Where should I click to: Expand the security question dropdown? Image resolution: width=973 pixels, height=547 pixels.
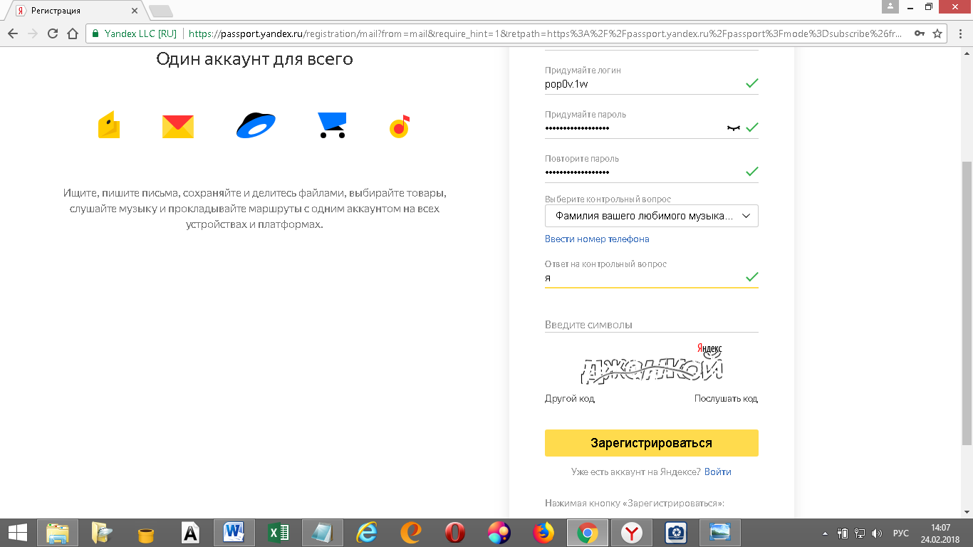tap(651, 216)
